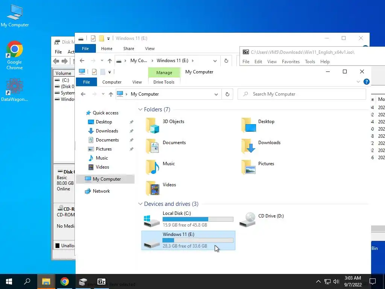Open the View tab in My Computer
This screenshot has height=289, width=385.
pos(137,82)
